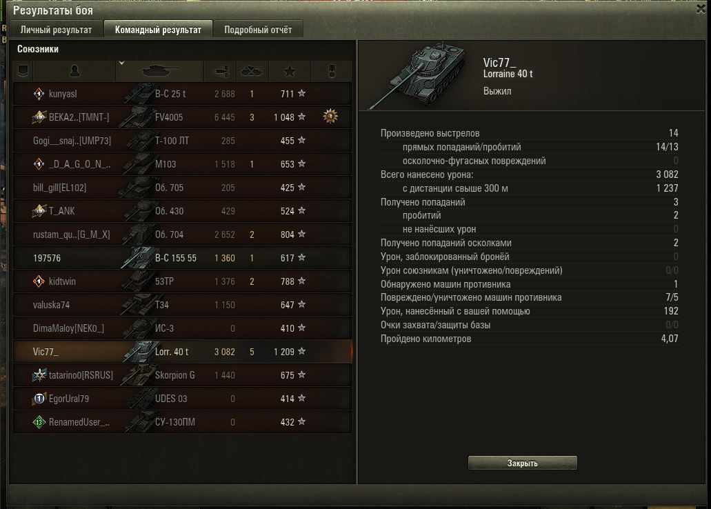This screenshot has width=711, height=509.
Task: Select the Командный результат tab
Action: [x=158, y=30]
